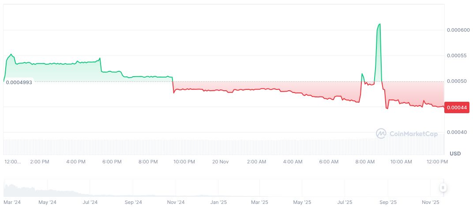This screenshot has width=473, height=207.
Task: Click the 6:00 AM time axis label
Action: [x=329, y=162]
